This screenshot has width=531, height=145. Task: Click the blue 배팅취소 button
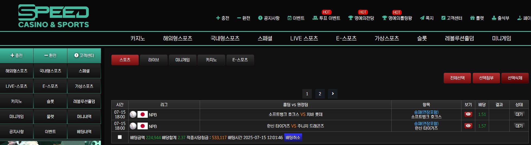[x=293, y=137]
